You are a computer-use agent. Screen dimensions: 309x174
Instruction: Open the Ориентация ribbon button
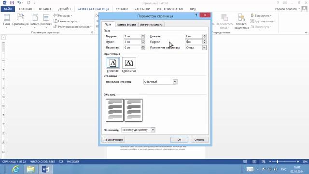tap(20, 21)
